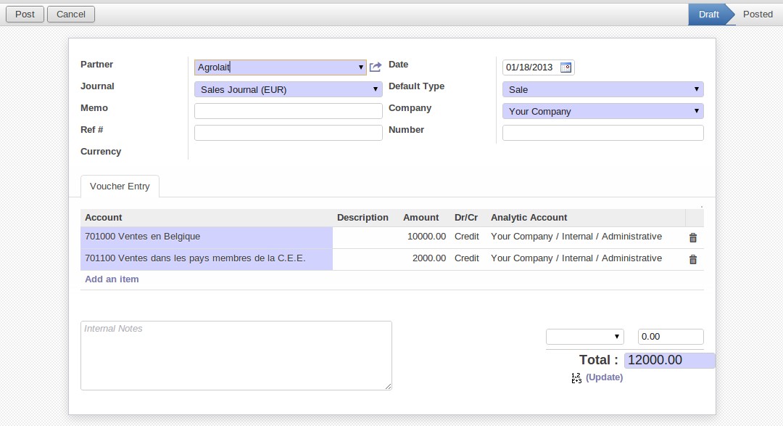Click into the Internal Notes textarea
783x426 pixels.
click(x=236, y=356)
